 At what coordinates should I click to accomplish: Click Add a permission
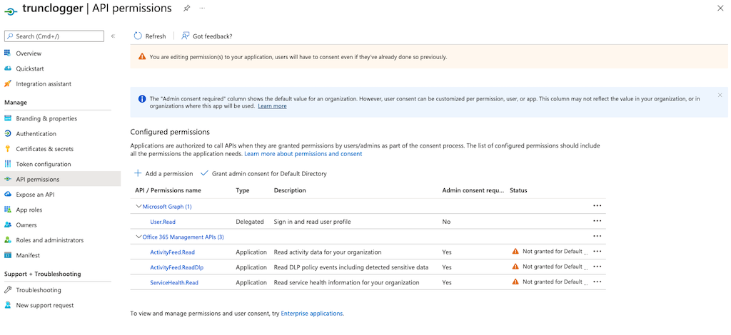(x=163, y=173)
